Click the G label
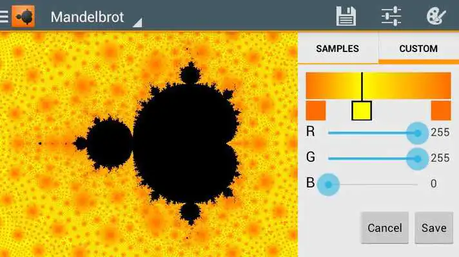Screen dimensions: 459x257 tap(311, 157)
